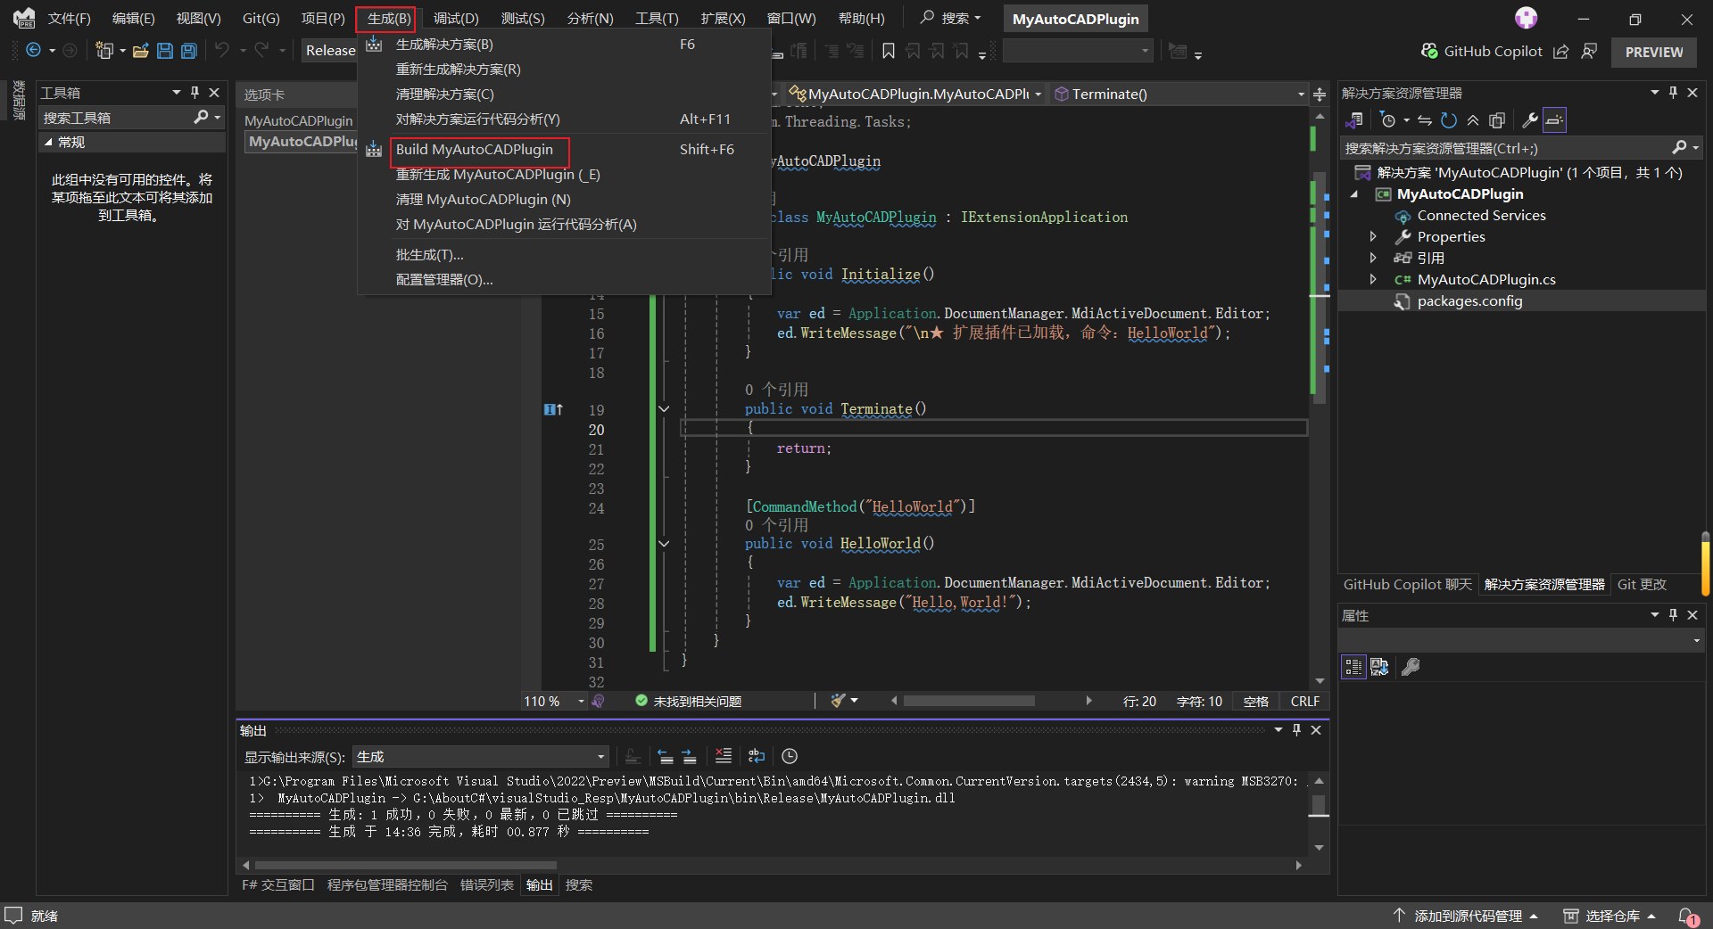Open the GitHub Copilot 聊天 tab
Viewport: 1713px width, 929px height.
click(x=1407, y=585)
